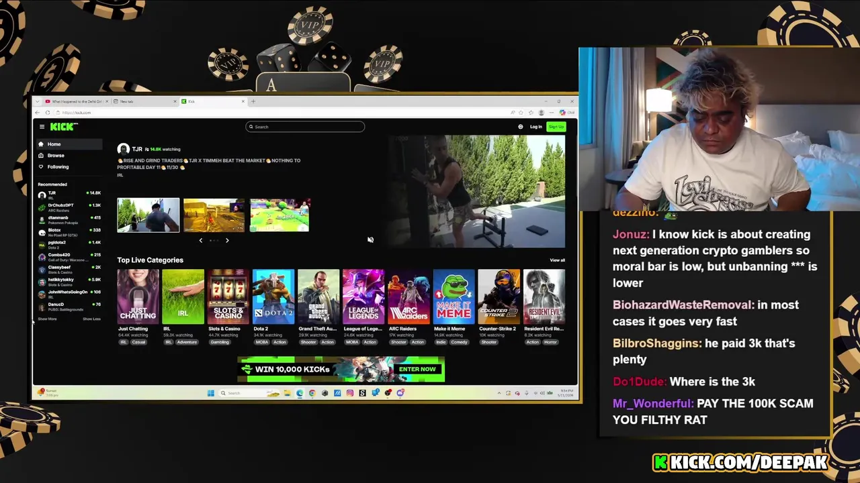Image resolution: width=860 pixels, height=483 pixels.
Task: Click the kick.com address bar
Action: point(282,113)
